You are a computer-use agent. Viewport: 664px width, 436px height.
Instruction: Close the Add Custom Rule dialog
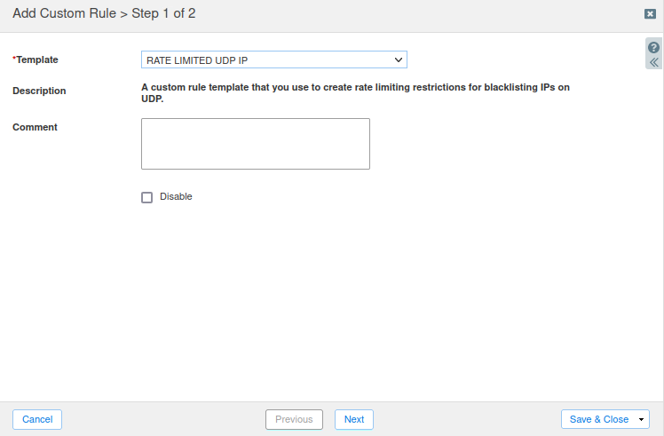(x=650, y=14)
